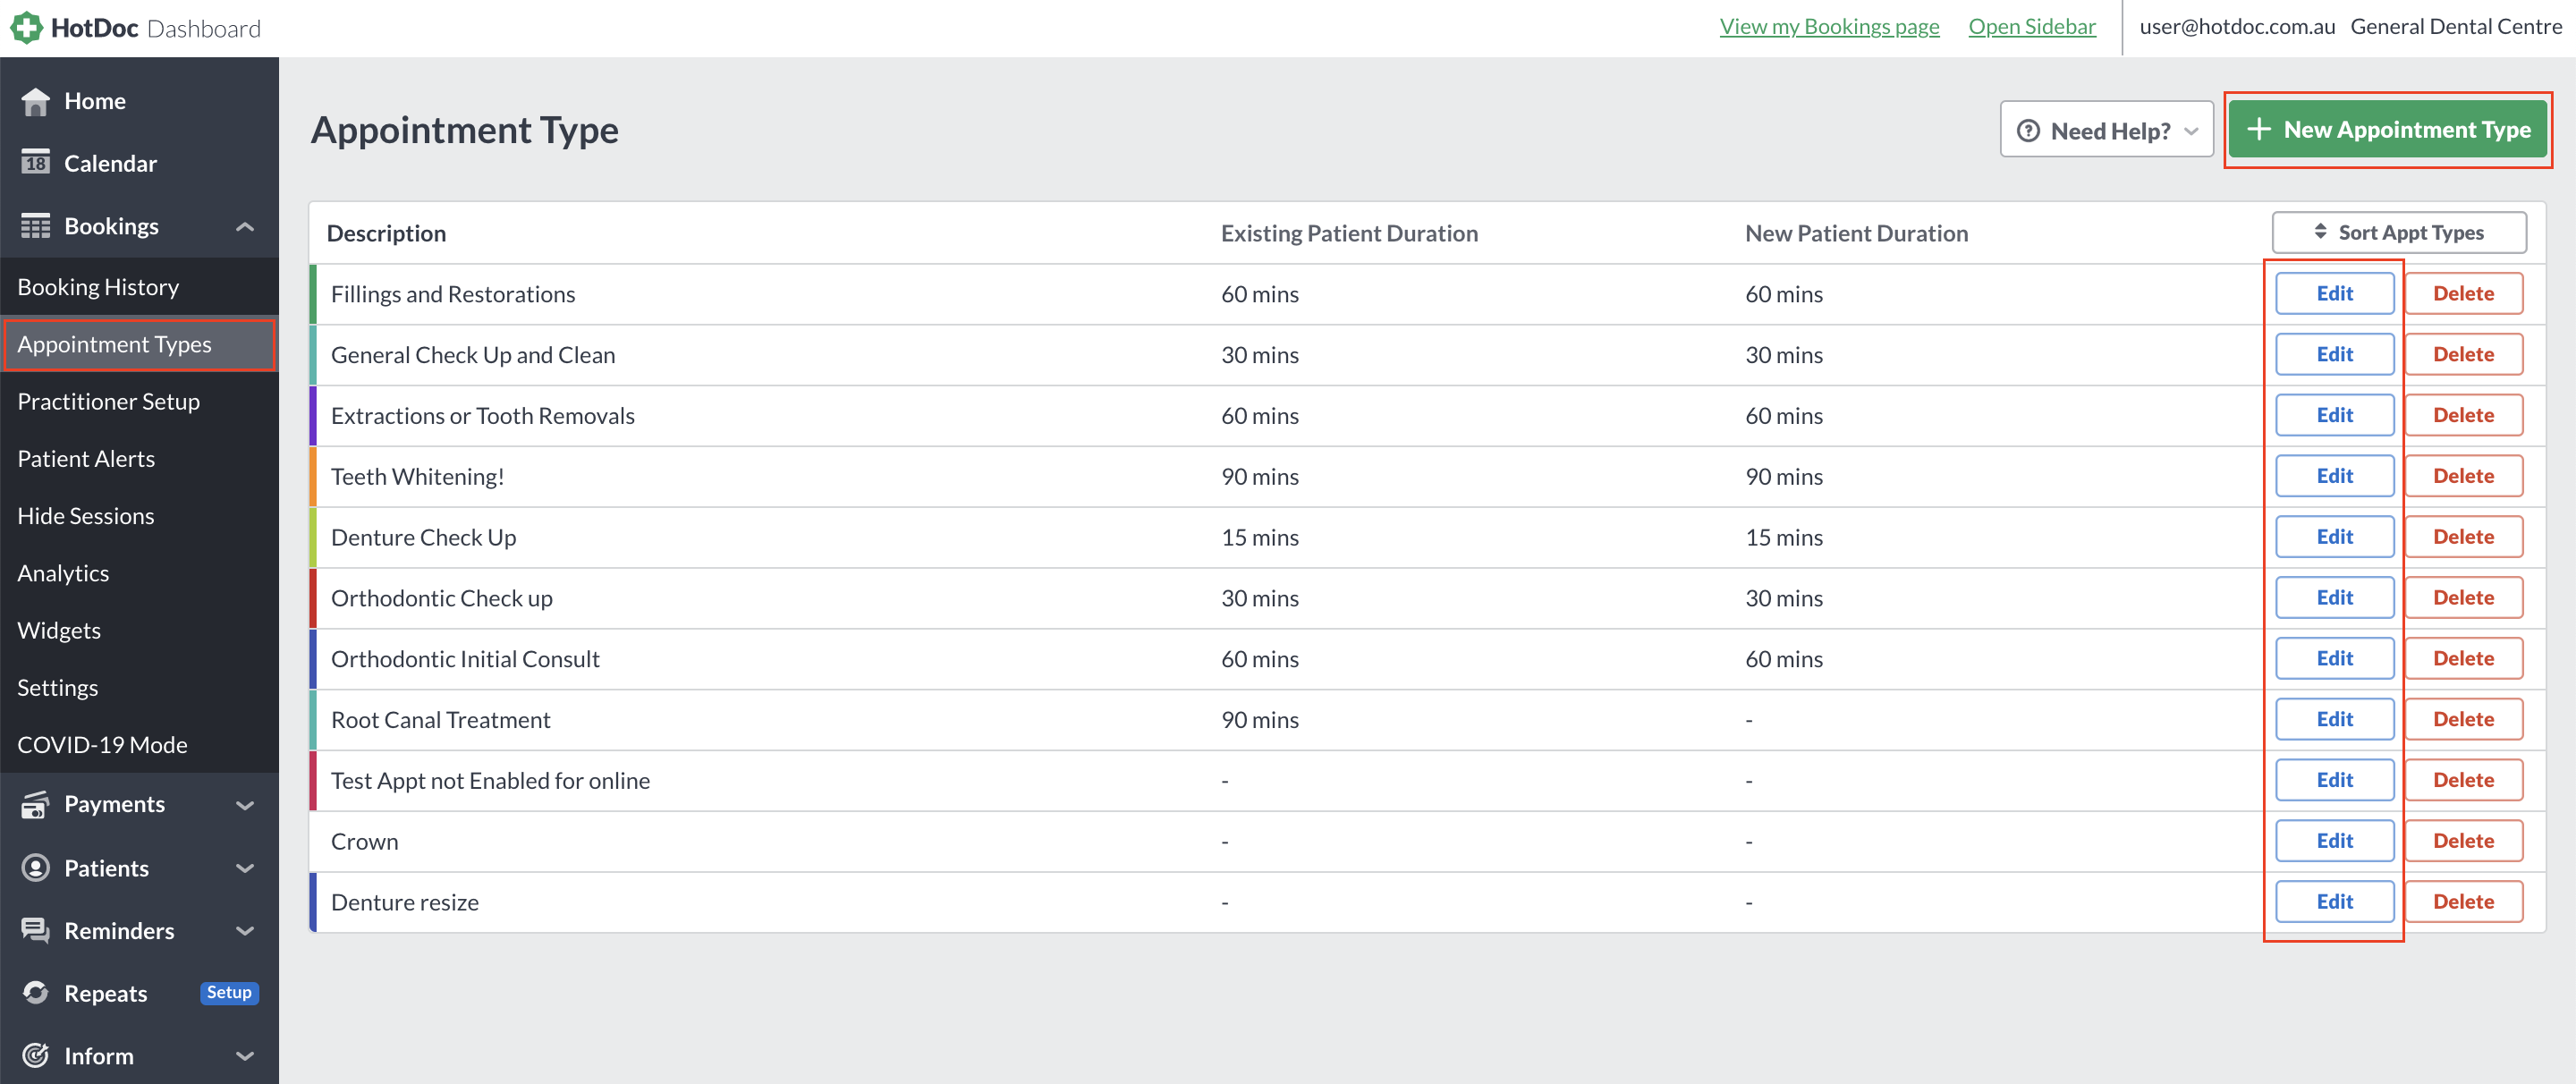Select the Inform target icon
The width and height of the screenshot is (2576, 1084).
click(36, 1055)
